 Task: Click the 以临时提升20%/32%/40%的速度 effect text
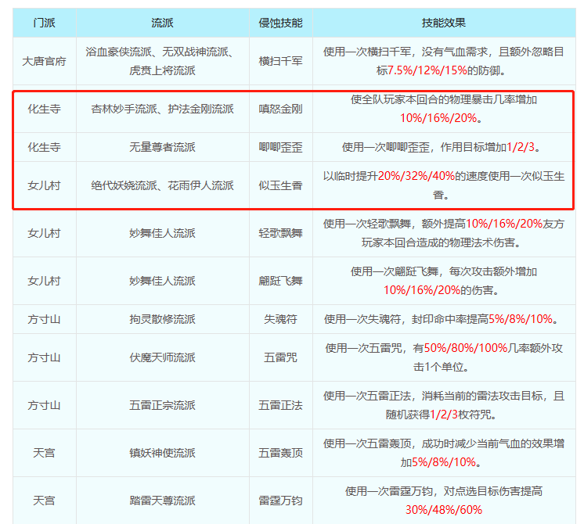click(444, 185)
